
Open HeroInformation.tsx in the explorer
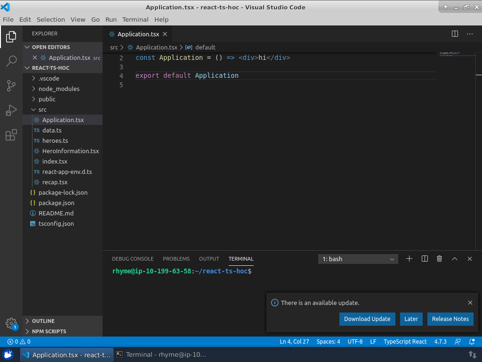[x=71, y=151]
